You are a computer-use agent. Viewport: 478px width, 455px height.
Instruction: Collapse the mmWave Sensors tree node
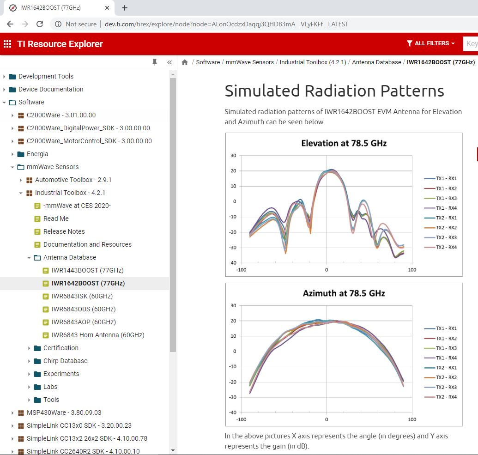coord(12,167)
